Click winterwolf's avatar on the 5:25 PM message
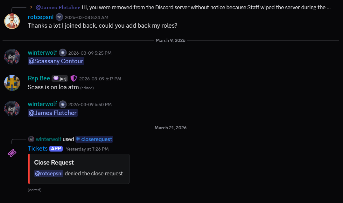Screen dimensions: 343x203 click(x=12, y=57)
